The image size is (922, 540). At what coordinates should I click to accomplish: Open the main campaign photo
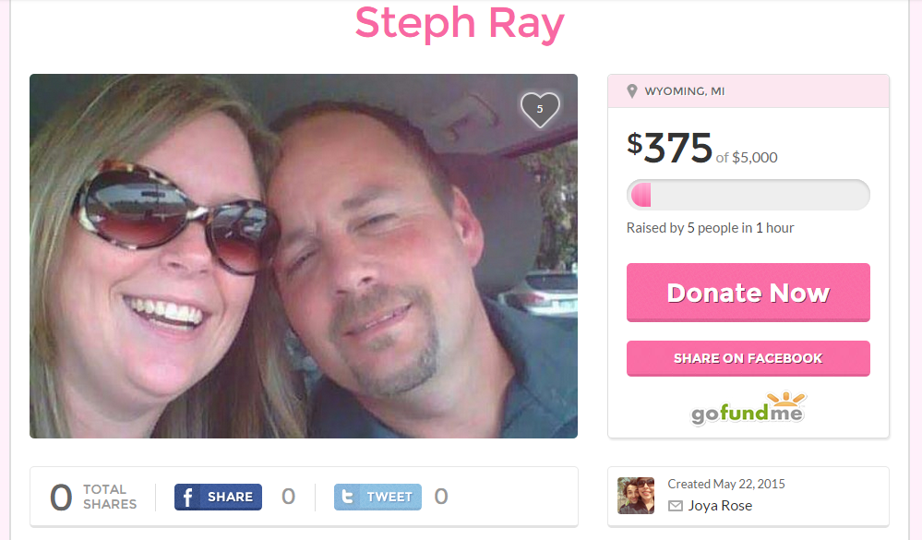[x=304, y=256]
